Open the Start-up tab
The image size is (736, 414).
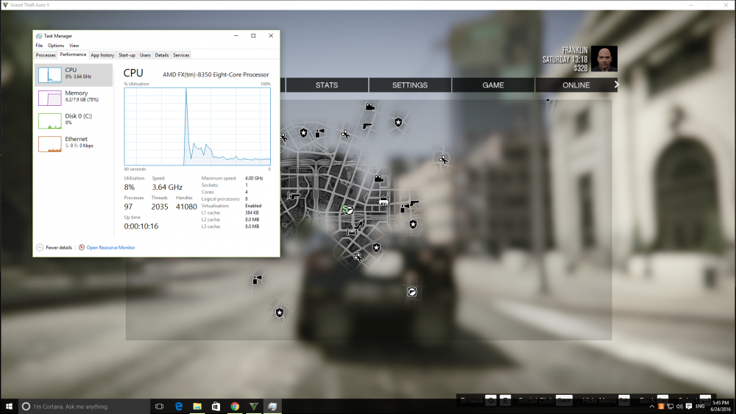[127, 55]
